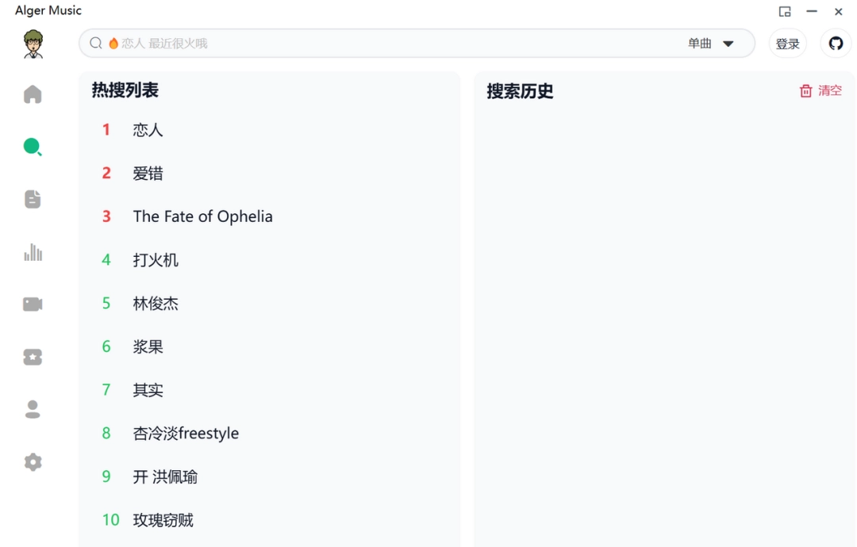Select tenth hot search 玫瑰窃贼
This screenshot has width=857, height=547.
click(x=163, y=520)
